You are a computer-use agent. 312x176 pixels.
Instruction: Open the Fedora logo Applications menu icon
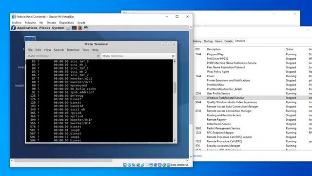(x=14, y=28)
